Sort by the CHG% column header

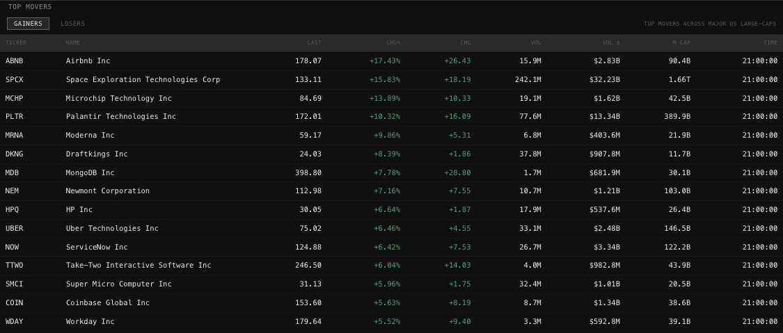(393, 42)
